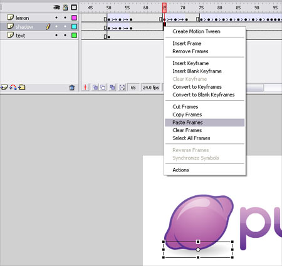Click cyan outline swatch of shadow layer
This screenshot has width=282, height=266.
pos(74,26)
